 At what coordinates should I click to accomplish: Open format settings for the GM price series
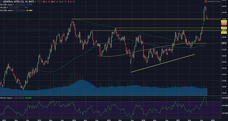click(x=41, y=2)
